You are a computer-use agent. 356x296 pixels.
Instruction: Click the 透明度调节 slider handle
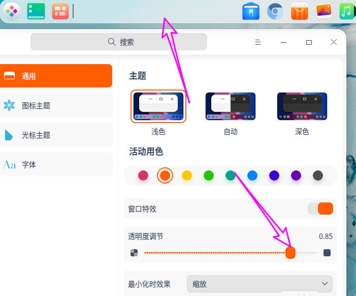pos(290,253)
